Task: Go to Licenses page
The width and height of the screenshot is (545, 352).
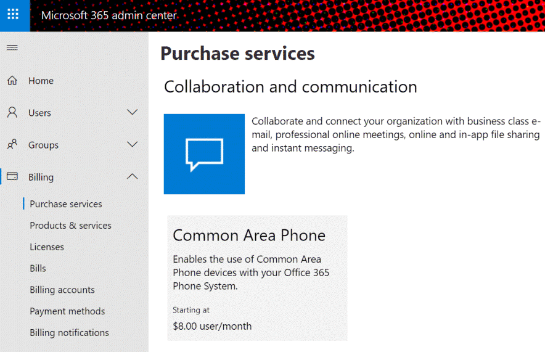Action: pyautogui.click(x=47, y=247)
